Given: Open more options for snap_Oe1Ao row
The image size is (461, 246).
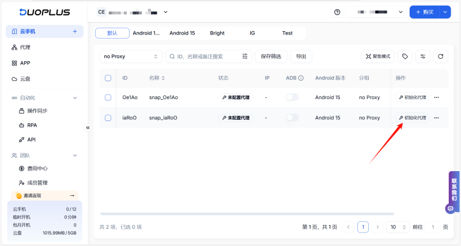Looking at the screenshot, I should 436,97.
